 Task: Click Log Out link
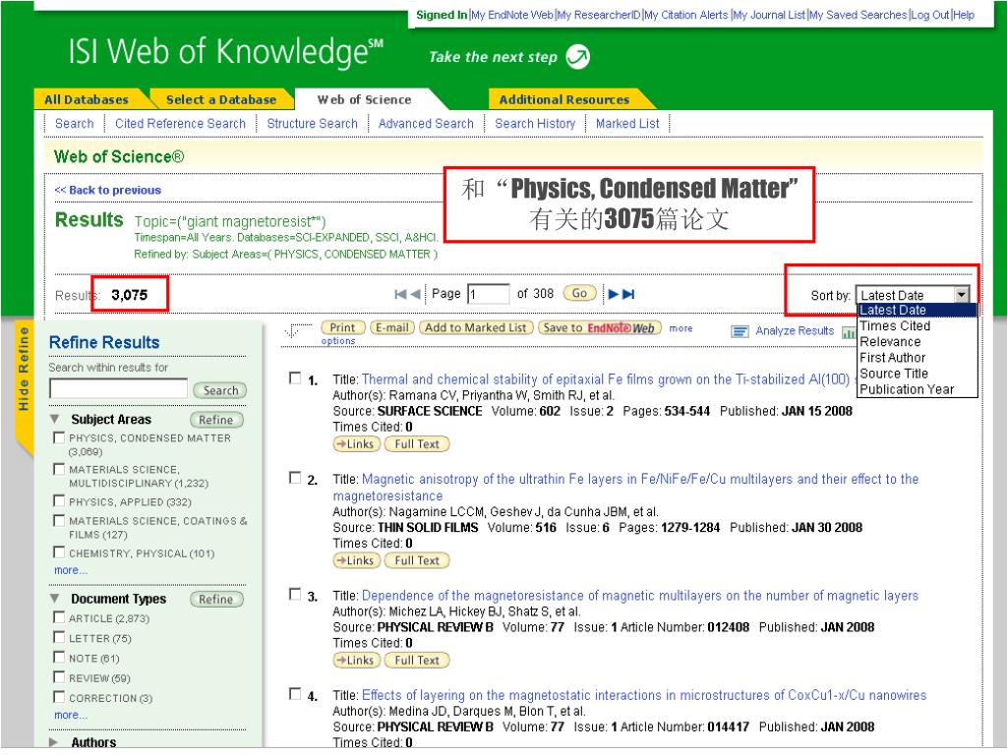point(930,15)
